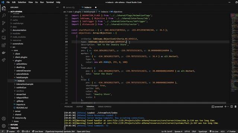Open the teleportEffect folder
Viewport: 238px width, 133px height.
pos(22,98)
